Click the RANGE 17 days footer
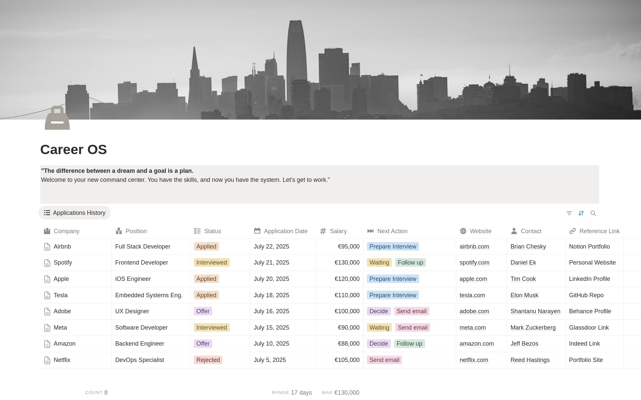 point(292,393)
